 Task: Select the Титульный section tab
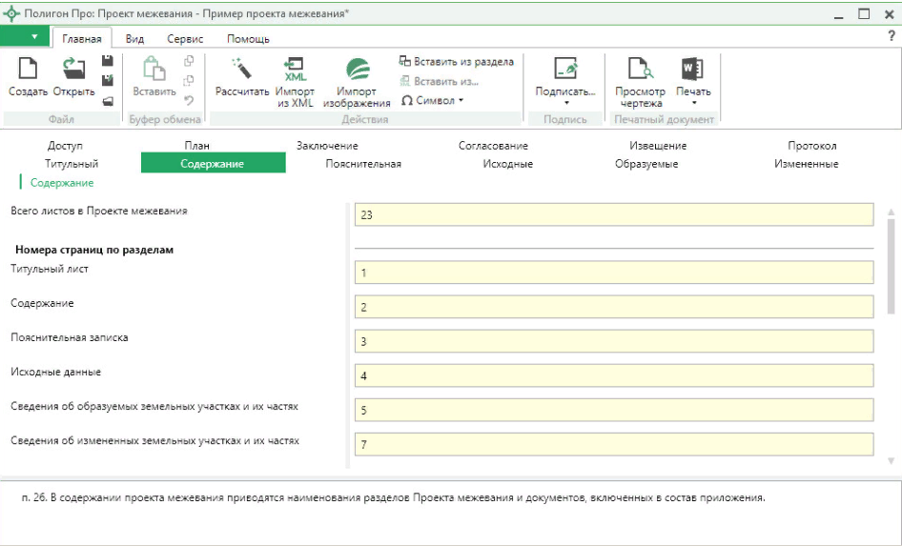(x=72, y=164)
